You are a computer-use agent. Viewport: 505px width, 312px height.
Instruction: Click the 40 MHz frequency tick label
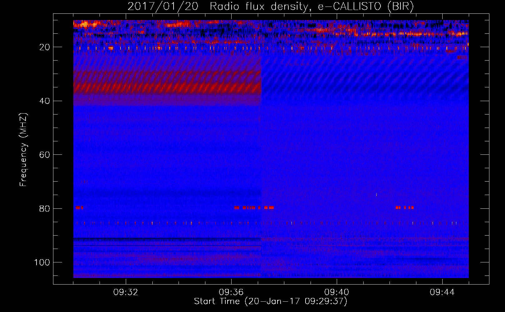tap(45, 101)
